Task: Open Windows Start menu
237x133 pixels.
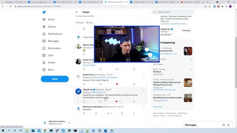Action: click(x=3, y=130)
